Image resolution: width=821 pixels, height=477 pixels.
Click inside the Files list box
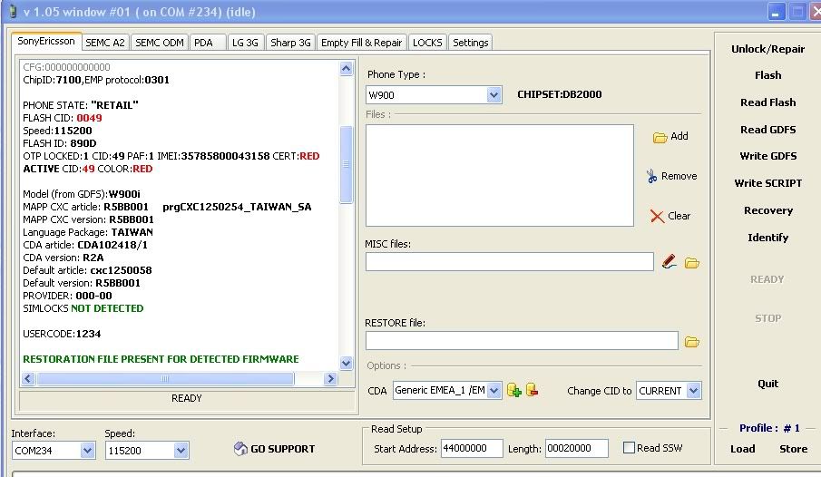[500, 175]
